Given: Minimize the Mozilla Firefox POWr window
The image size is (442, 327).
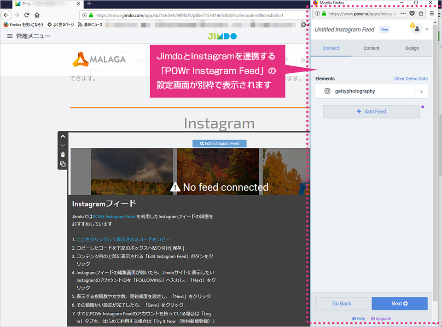Looking at the screenshot, I should 401,3.
